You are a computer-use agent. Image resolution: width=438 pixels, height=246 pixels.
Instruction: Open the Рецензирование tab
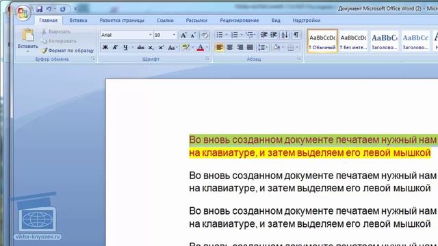pos(240,20)
